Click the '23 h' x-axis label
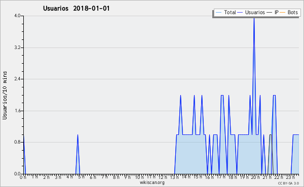This screenshot has height=187, width=304. (290, 177)
